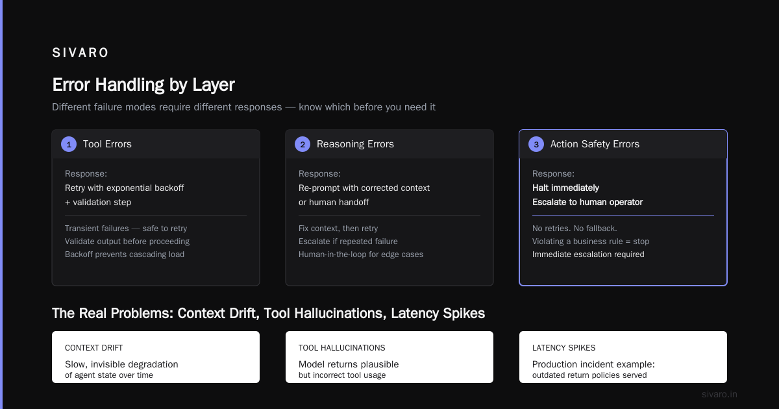The height and width of the screenshot is (409, 779).
Task: Click the number 1 badge on Tool Errors
Action: point(69,144)
